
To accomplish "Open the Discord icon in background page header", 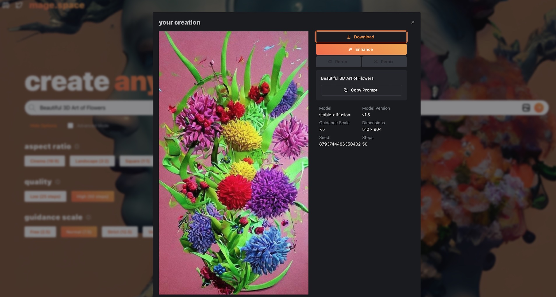I will [x=6, y=5].
